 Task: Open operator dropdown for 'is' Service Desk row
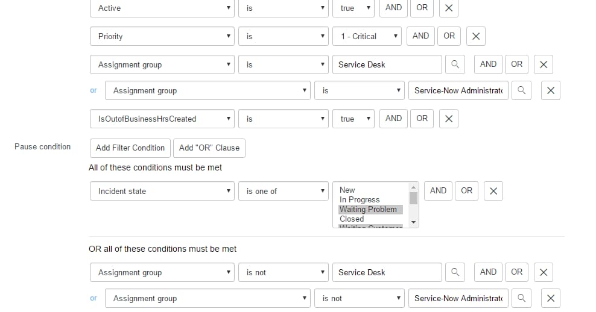click(x=283, y=64)
